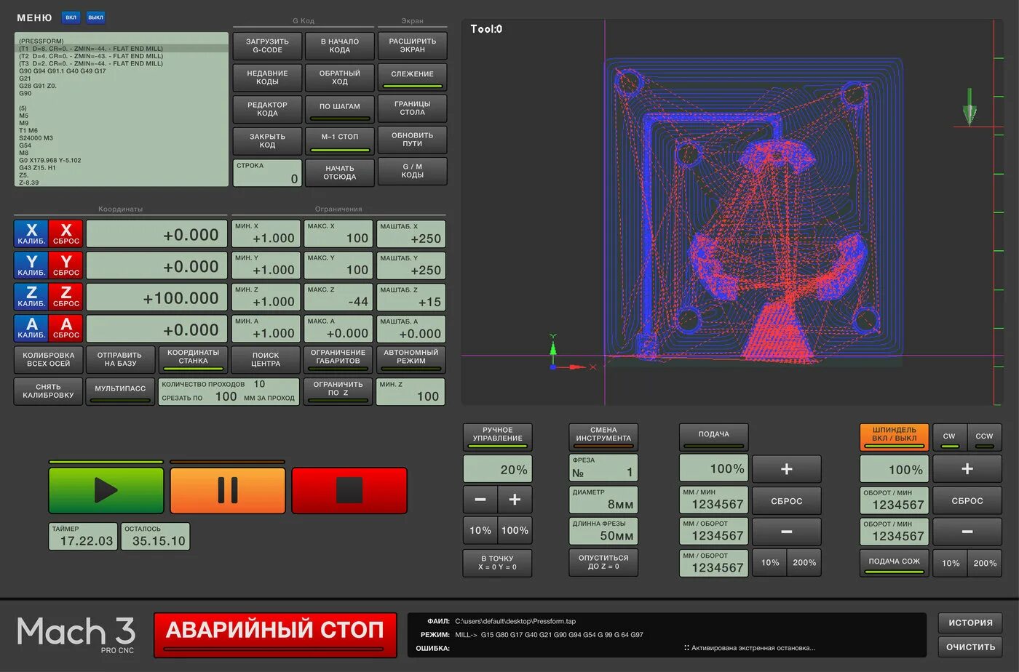Screen dimensions: 1019x672
Task: Calibrate the Y axis with Y КАЛИБ
Action: click(x=31, y=265)
